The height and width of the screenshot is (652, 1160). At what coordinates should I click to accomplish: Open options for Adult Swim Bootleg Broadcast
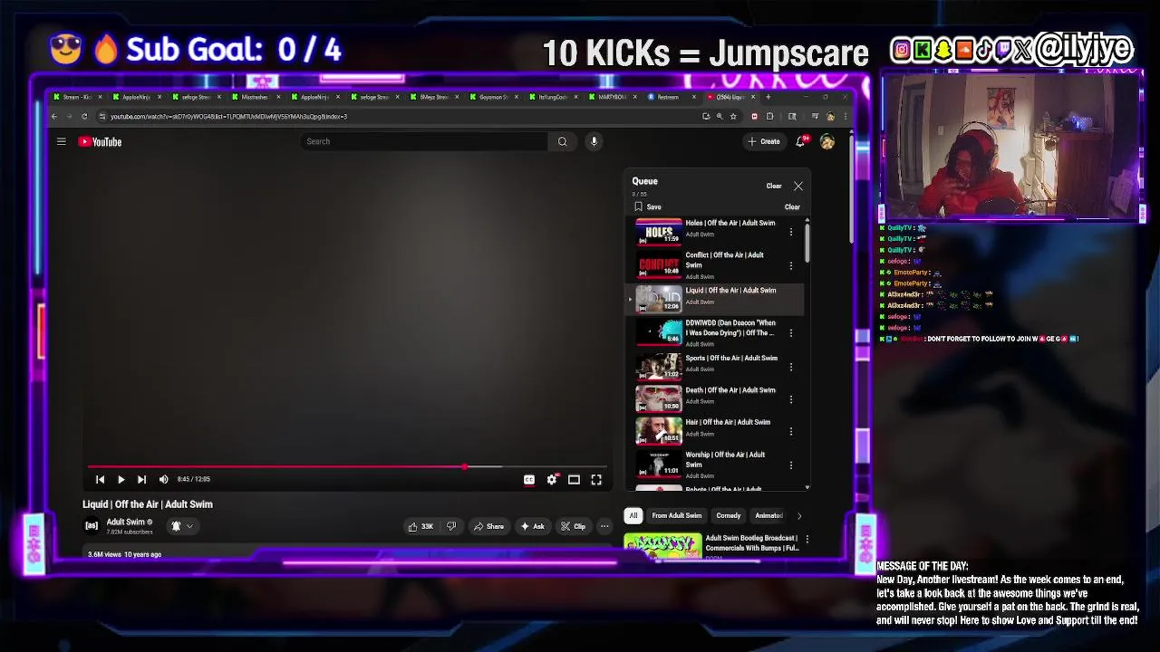(807, 539)
